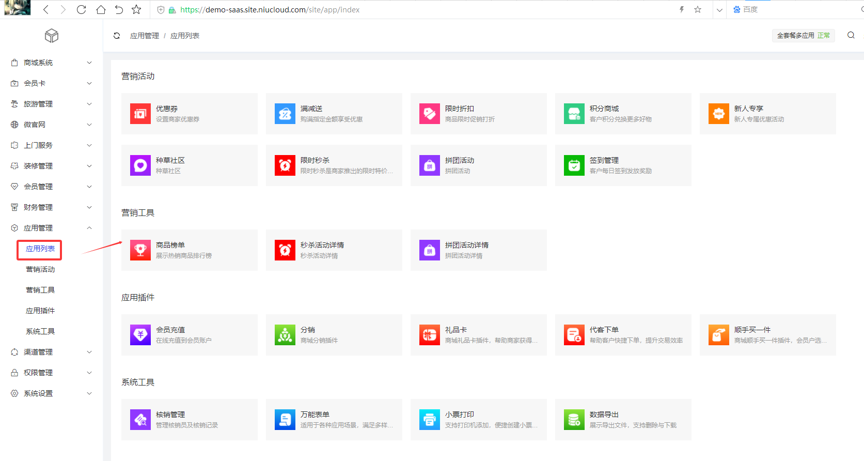Select 应用列表 in the sidebar
The width and height of the screenshot is (864, 461).
point(40,249)
